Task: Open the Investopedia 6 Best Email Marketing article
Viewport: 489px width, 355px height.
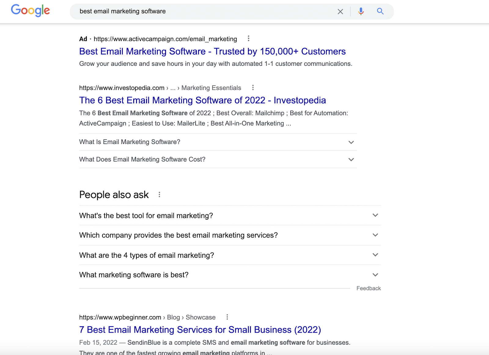Action: coord(202,100)
